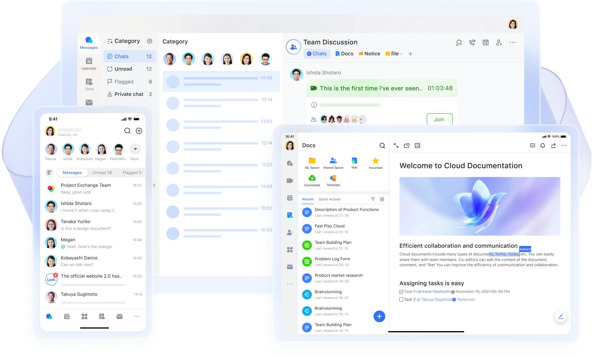Switch to the Docs tab in Team Discussion

(344, 53)
